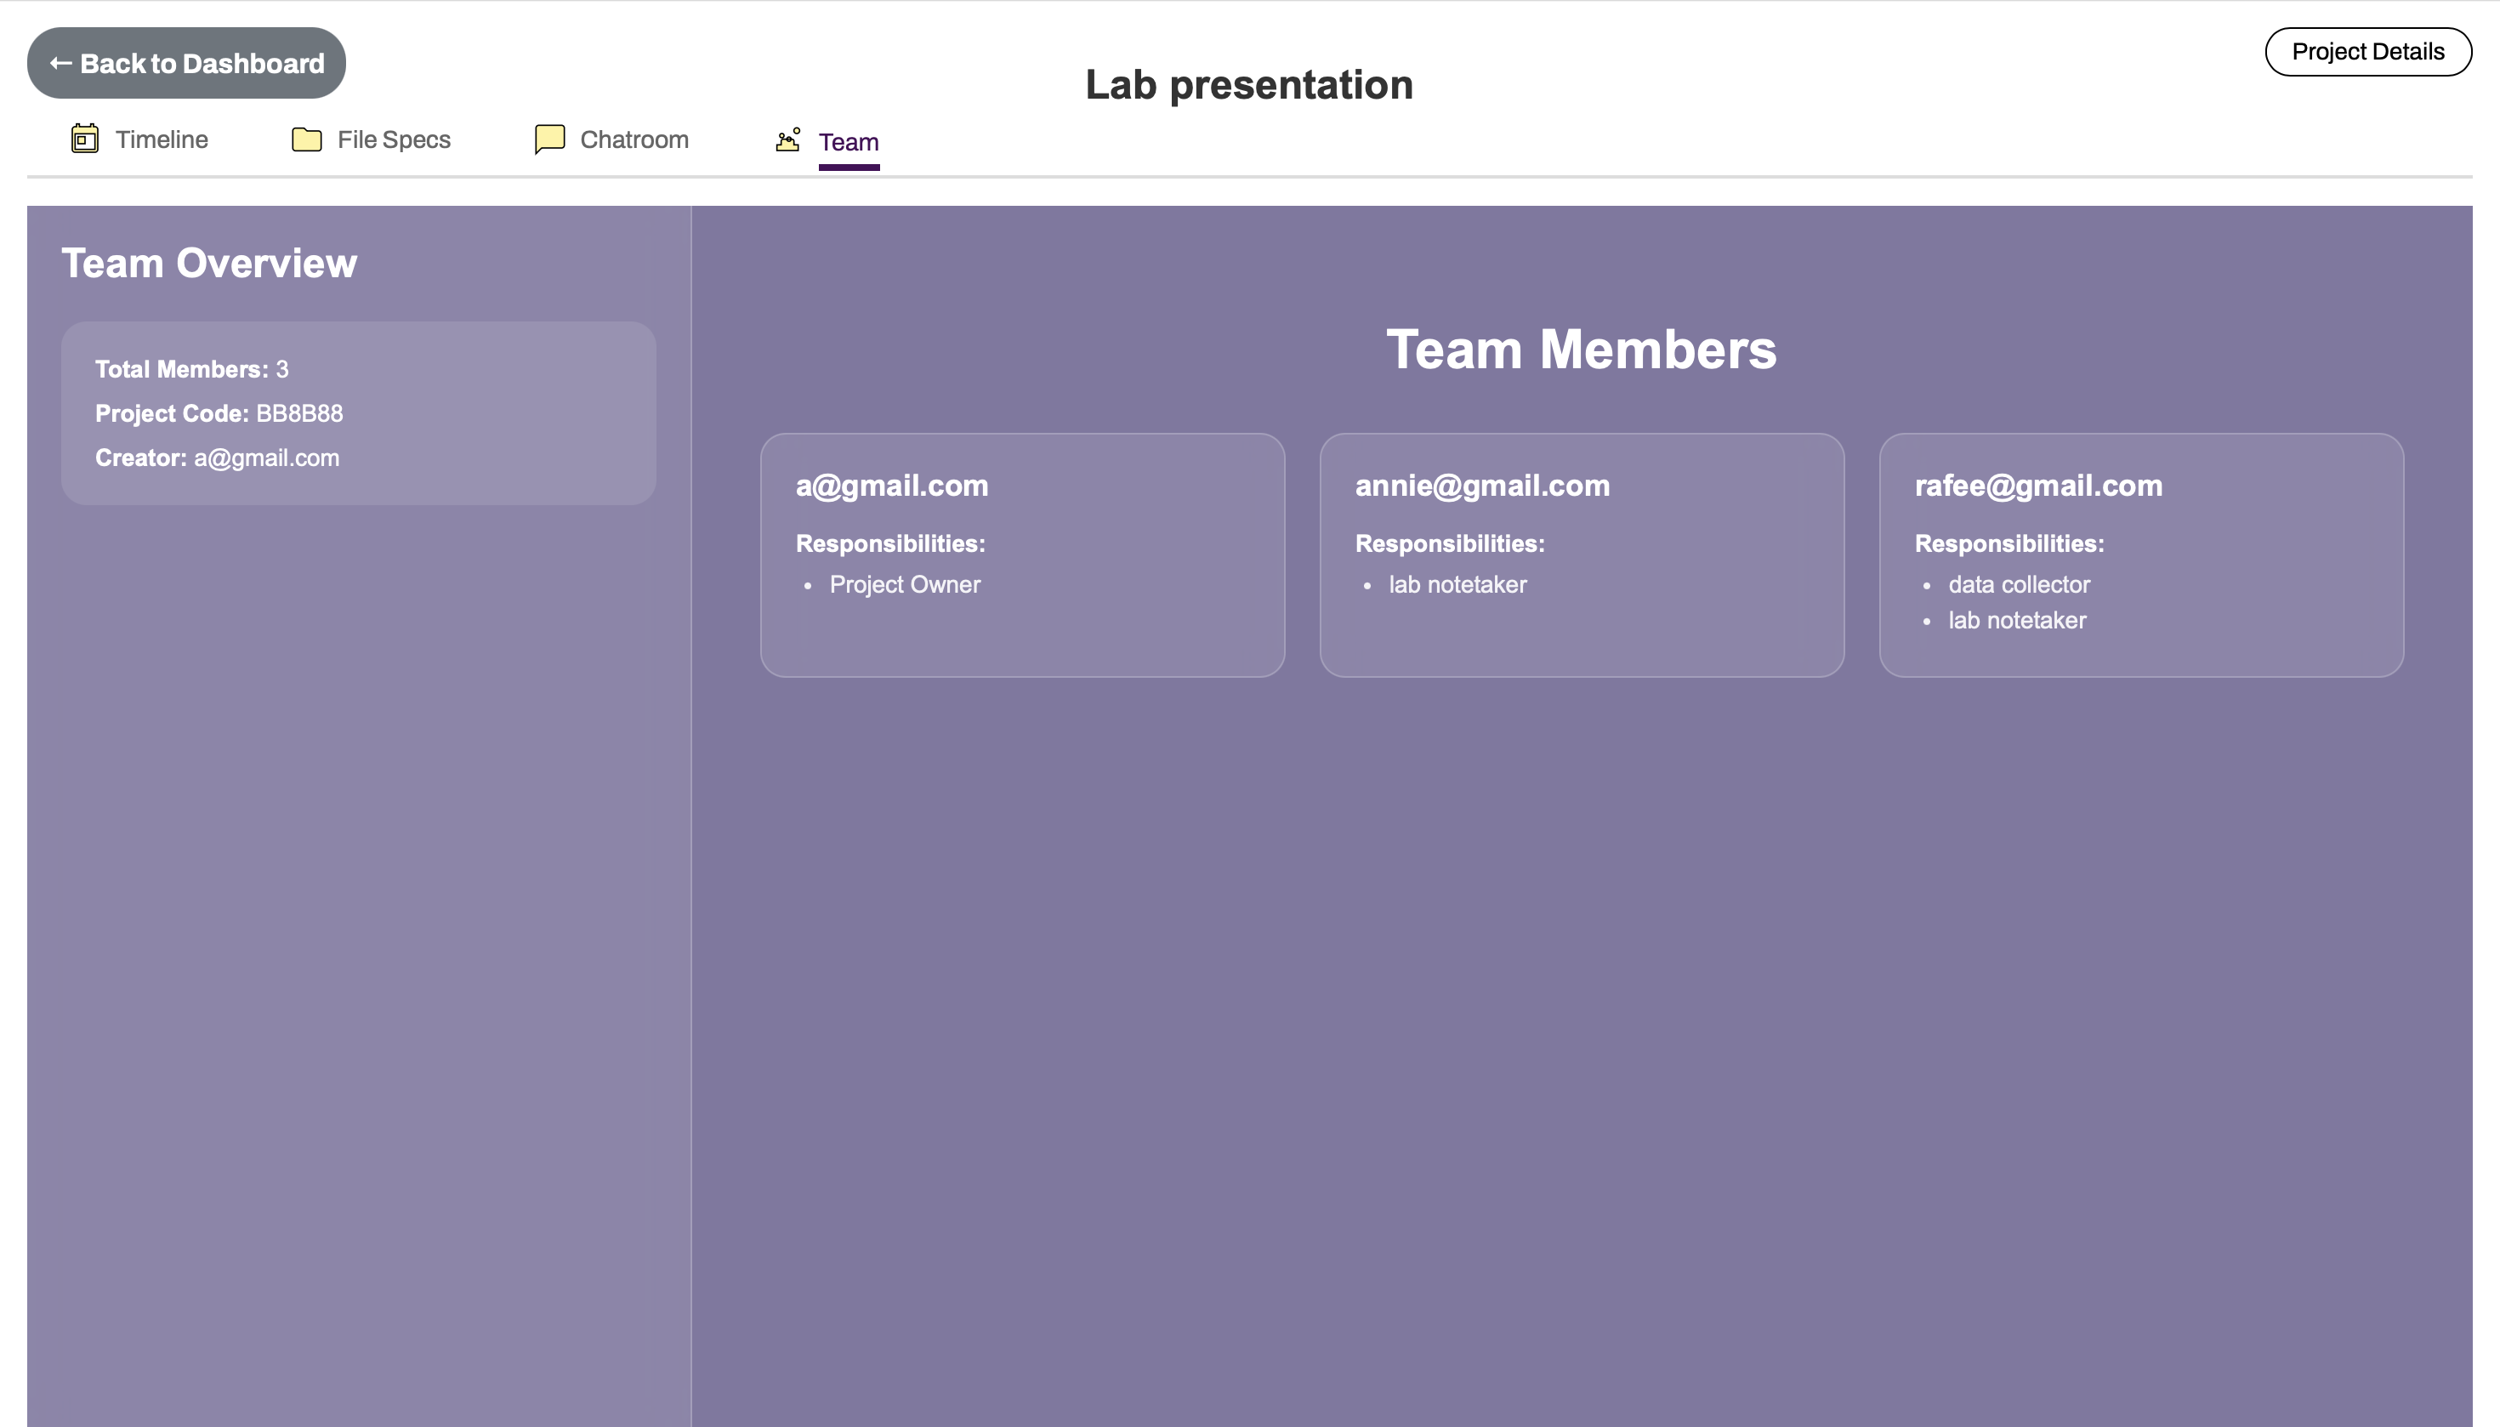The width and height of the screenshot is (2500, 1427).
Task: Click the rafee@gmail.com member card heading
Action: click(x=2037, y=486)
